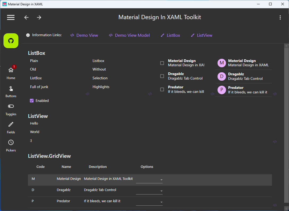Click the scrollbar up arrow
Image resolution: width=289 pixels, height=211 pixels.
pyautogui.click(x=286, y=46)
